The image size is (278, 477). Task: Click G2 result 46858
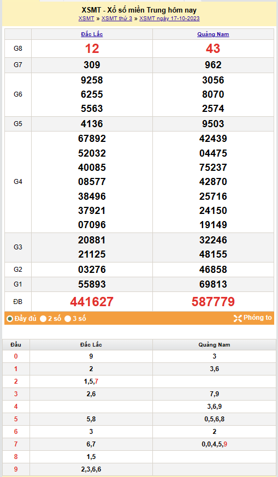(x=213, y=270)
